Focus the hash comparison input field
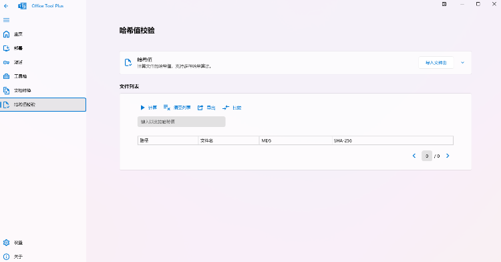The height and width of the screenshot is (262, 501). [182, 122]
